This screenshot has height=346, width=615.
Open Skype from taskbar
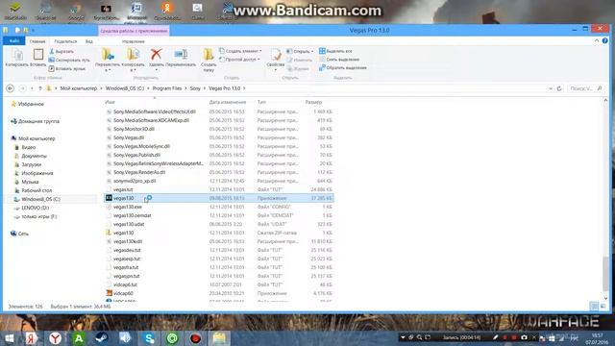click(149, 338)
